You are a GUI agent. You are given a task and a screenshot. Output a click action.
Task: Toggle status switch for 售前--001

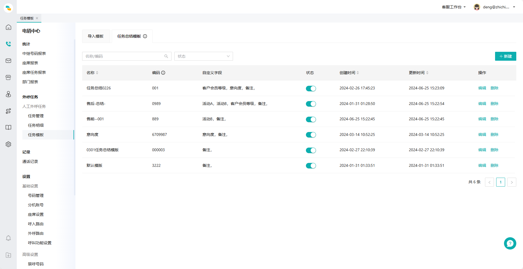tap(311, 119)
